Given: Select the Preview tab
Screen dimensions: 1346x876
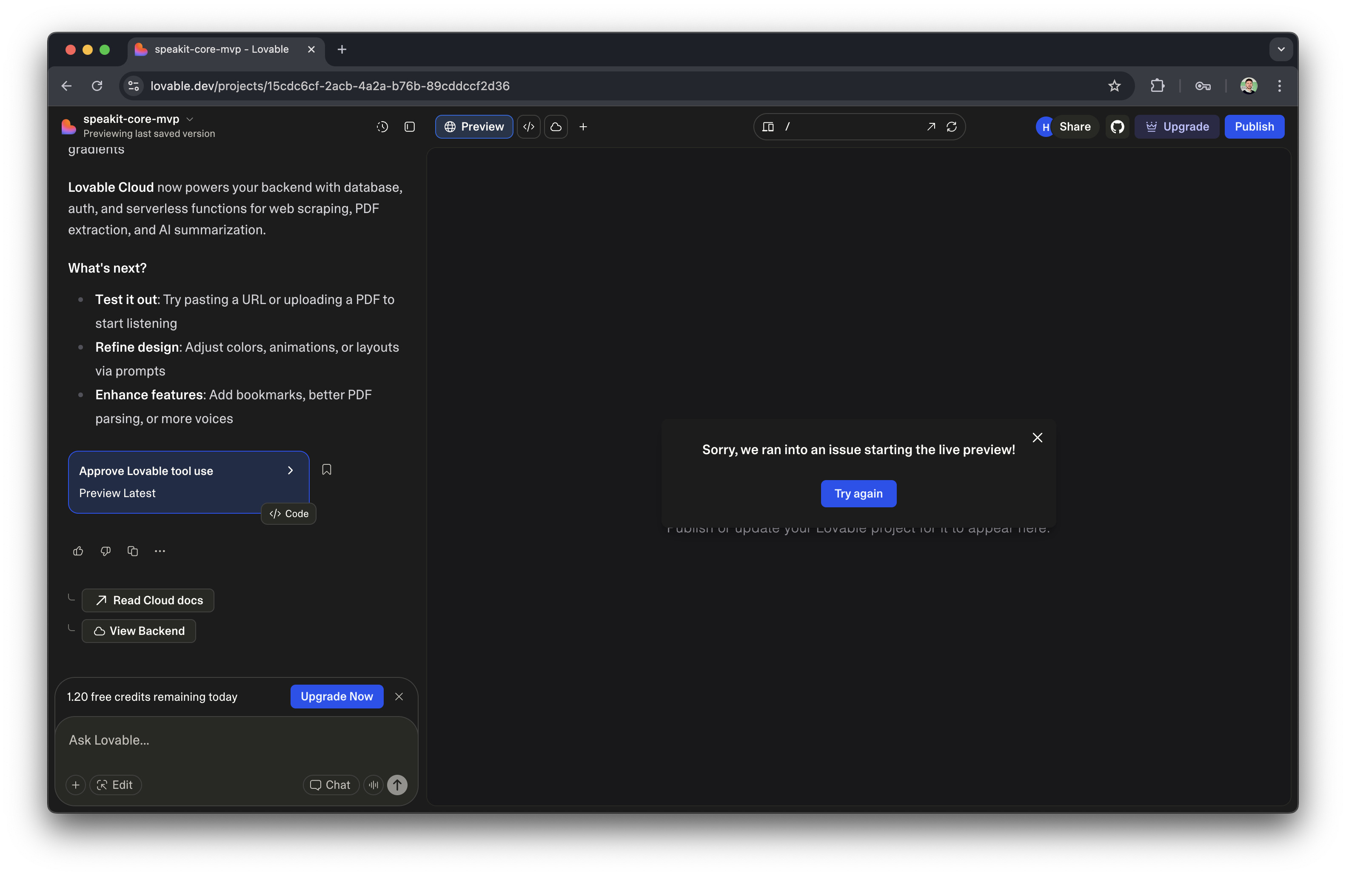Looking at the screenshot, I should [474, 127].
